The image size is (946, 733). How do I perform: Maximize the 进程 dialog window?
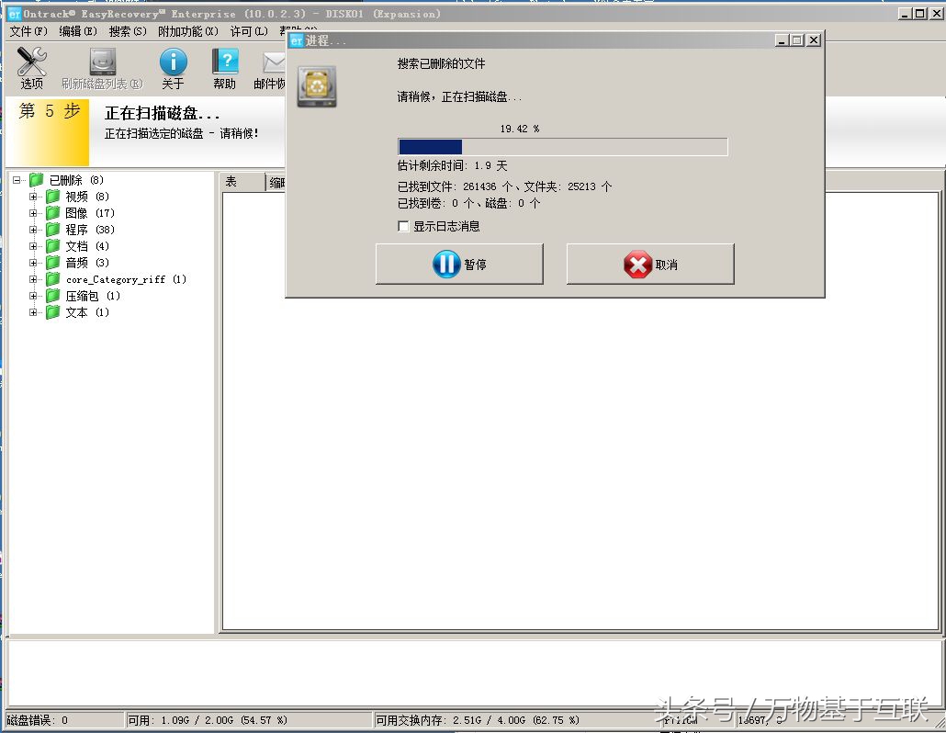click(x=797, y=40)
